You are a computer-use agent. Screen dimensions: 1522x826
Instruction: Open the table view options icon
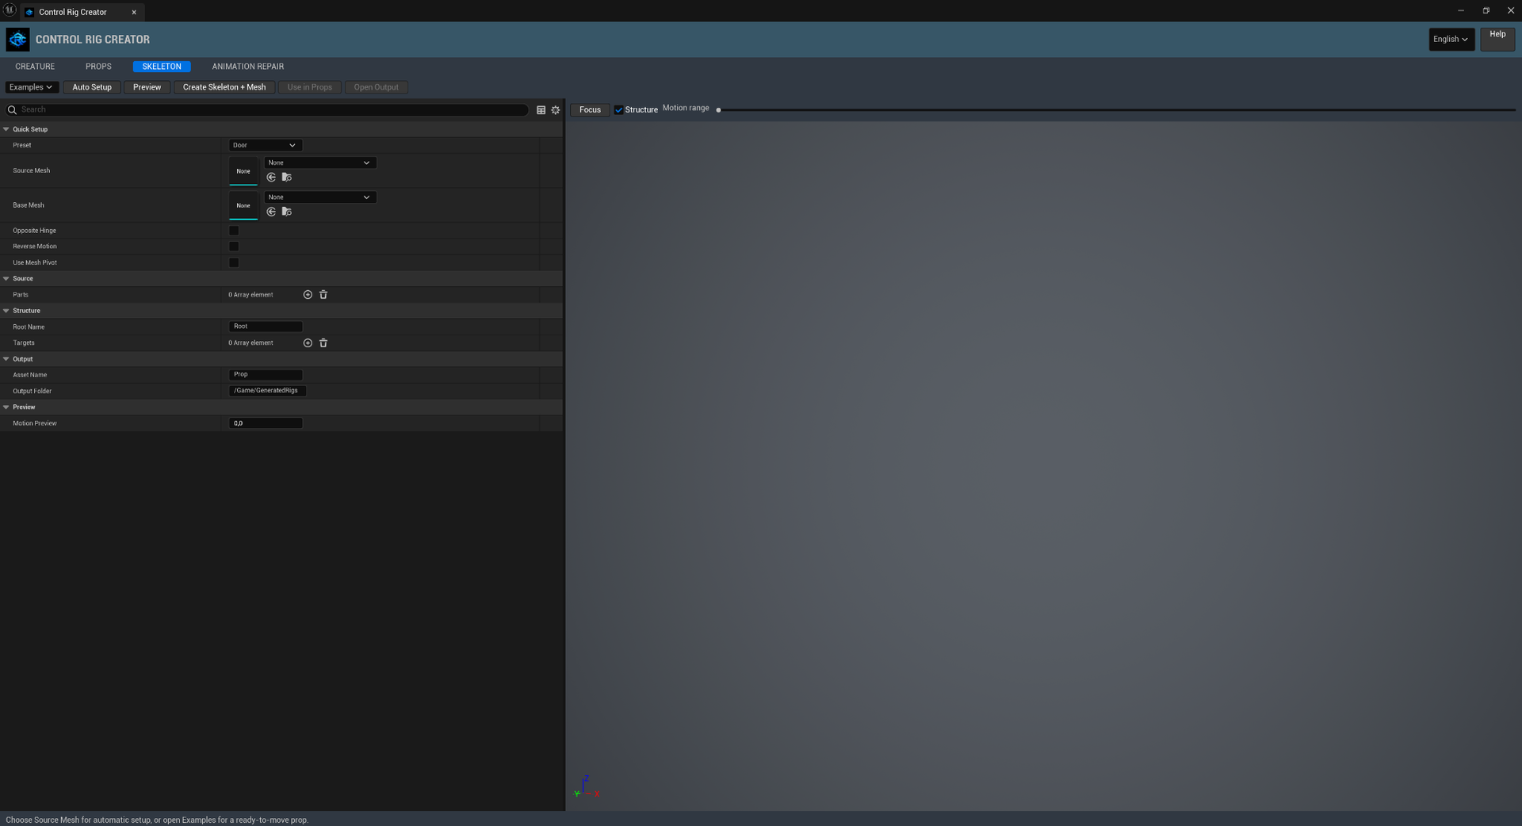pyautogui.click(x=541, y=110)
